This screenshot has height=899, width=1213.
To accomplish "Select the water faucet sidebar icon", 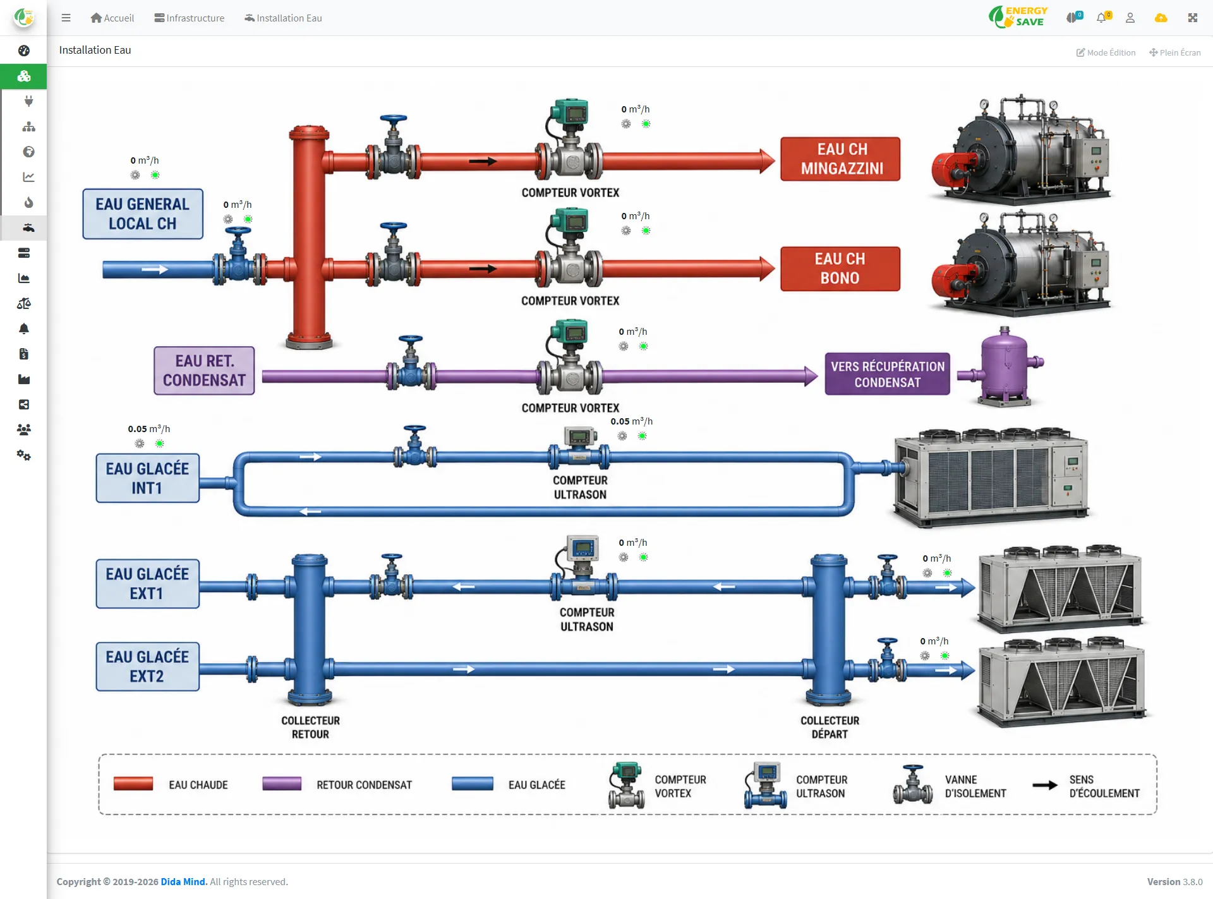I will click(x=28, y=227).
